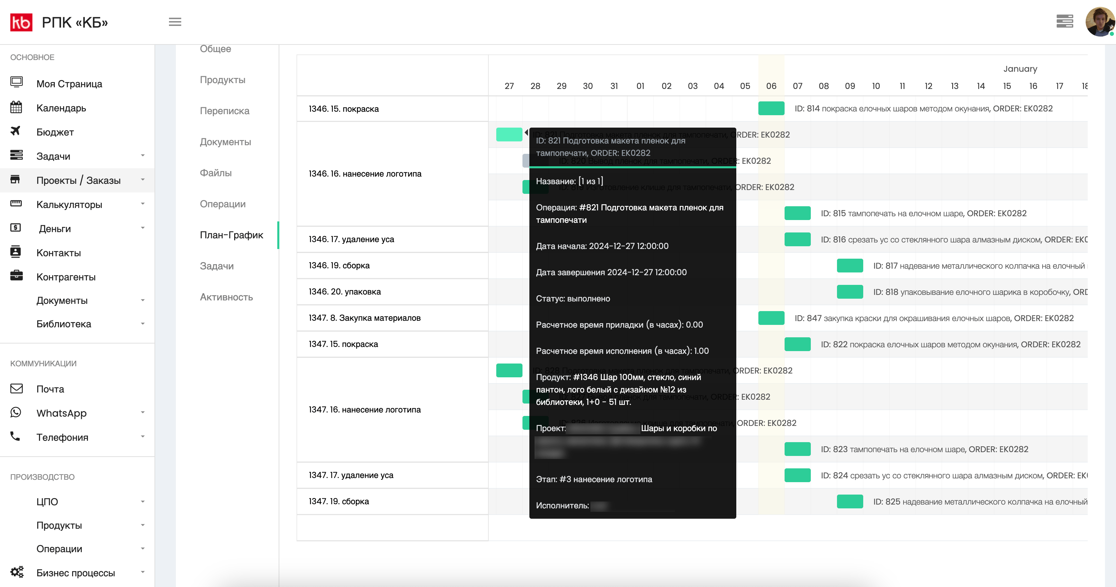The width and height of the screenshot is (1116, 587).
Task: Select the Активность tab
Action: click(x=226, y=297)
